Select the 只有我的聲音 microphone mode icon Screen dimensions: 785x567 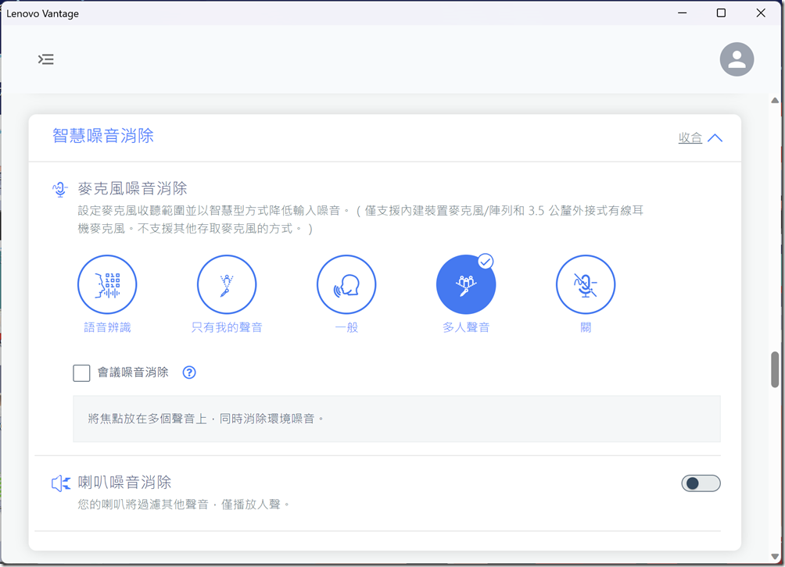(227, 285)
